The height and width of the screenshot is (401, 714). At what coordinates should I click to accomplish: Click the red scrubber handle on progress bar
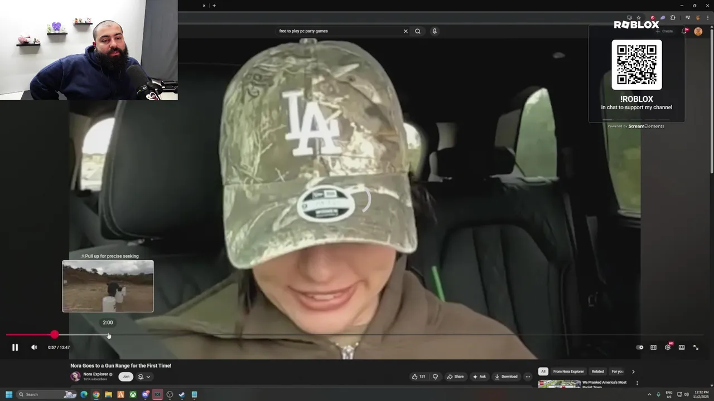(54, 335)
